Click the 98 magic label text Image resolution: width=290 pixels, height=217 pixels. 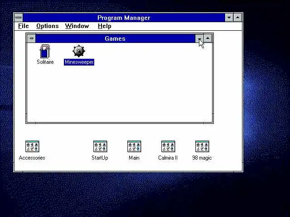[202, 158]
